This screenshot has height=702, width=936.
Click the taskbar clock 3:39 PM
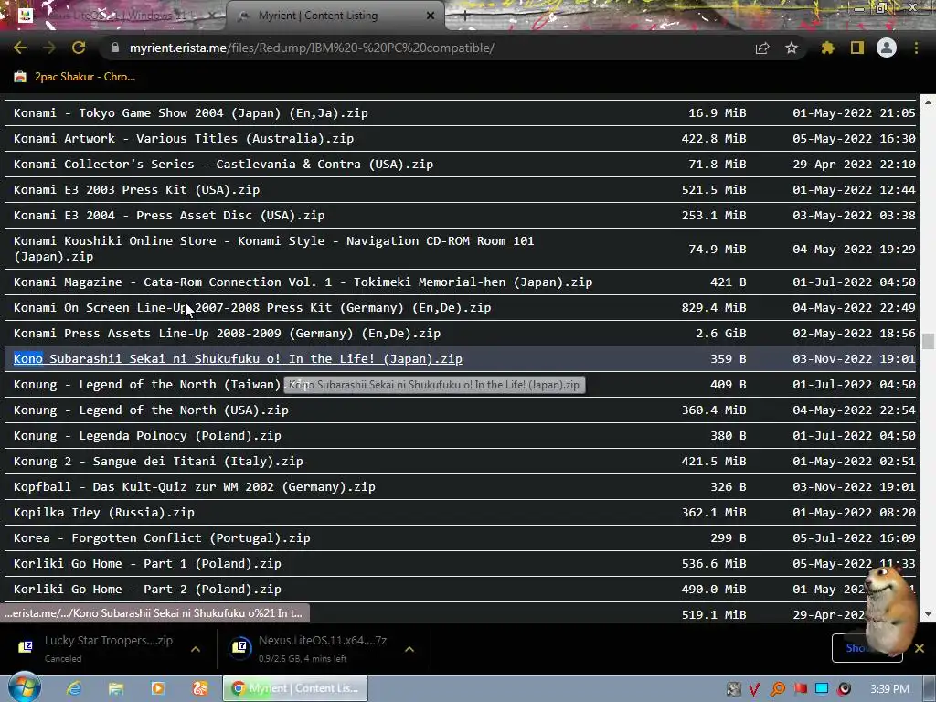point(889,689)
